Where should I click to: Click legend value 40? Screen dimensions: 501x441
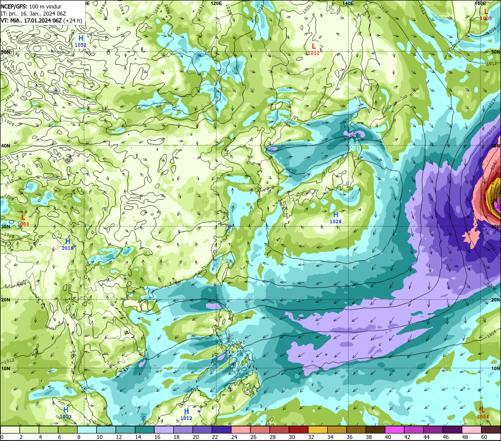coord(388,437)
